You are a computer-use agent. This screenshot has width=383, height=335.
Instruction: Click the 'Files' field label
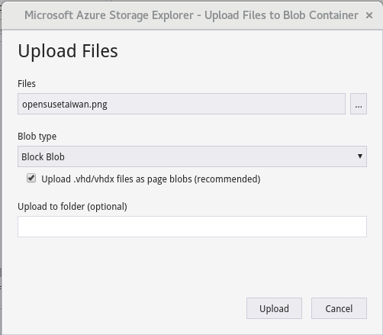27,84
